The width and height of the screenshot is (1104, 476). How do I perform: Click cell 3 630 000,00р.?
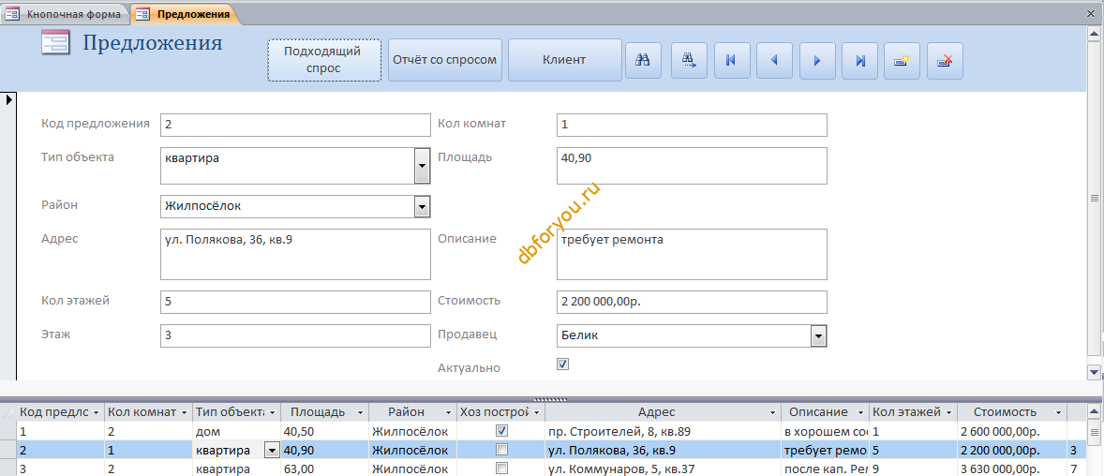(1012, 469)
